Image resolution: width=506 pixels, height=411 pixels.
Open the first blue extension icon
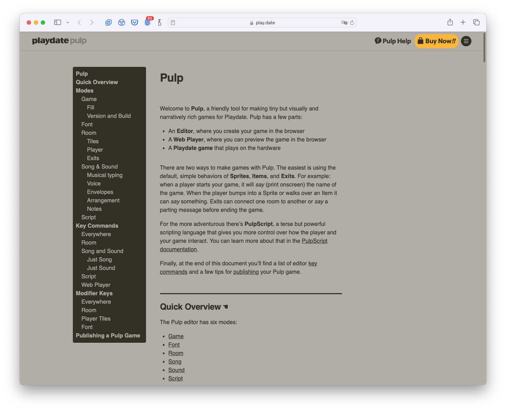click(108, 23)
